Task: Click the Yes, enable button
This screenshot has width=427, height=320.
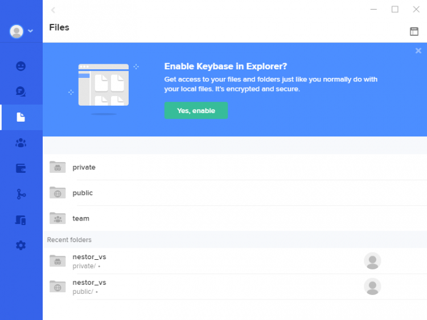Action: pos(196,111)
